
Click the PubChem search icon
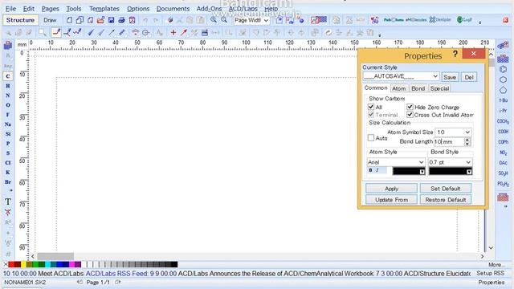(393, 20)
